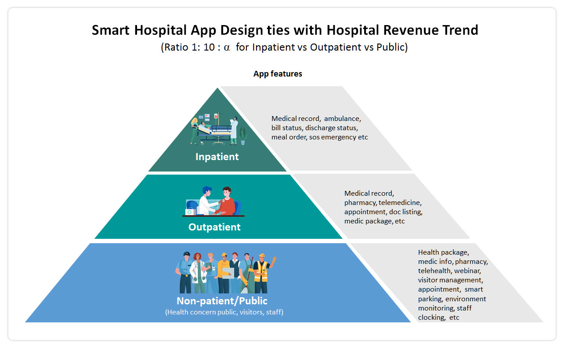Click the outpatient feature text starting 'Medical record, pharmacy'

coord(383,207)
